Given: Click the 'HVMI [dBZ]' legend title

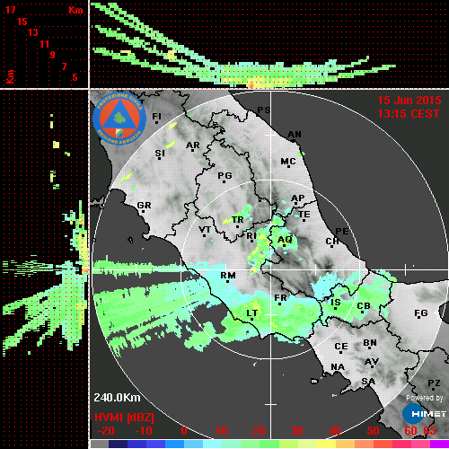Looking at the screenshot, I should 124,418.
